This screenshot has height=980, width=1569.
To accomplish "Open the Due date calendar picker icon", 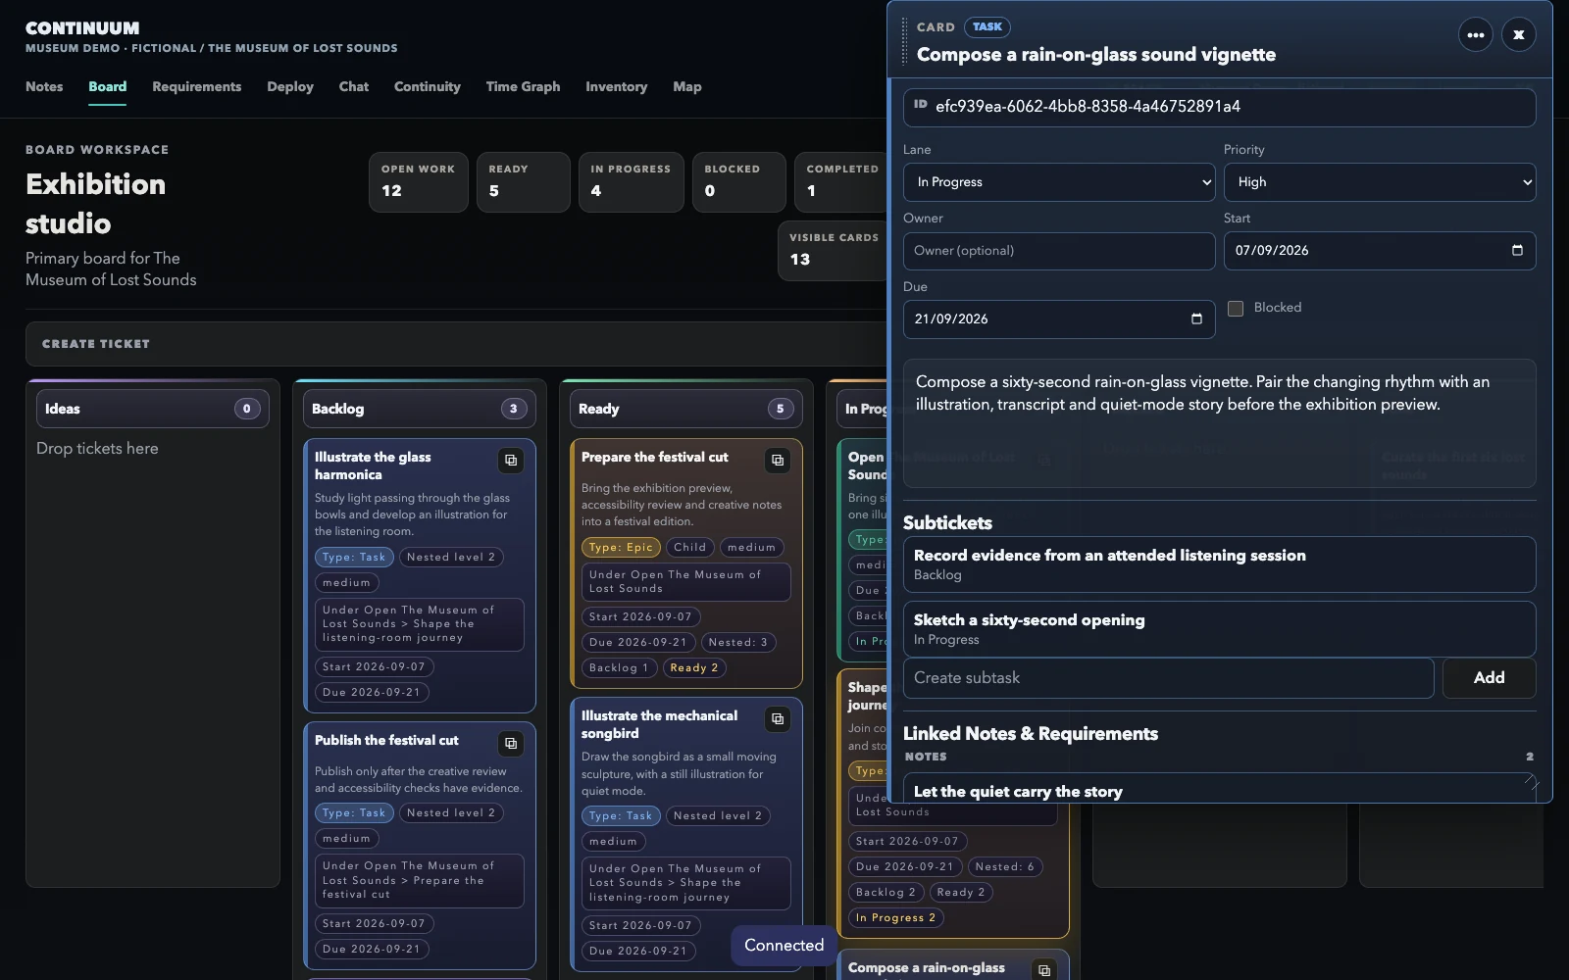I will coord(1196,318).
